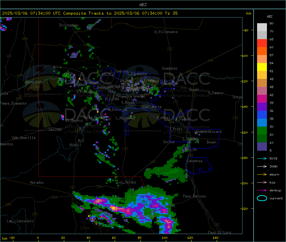Screen dimensions: 286x242
Task: Click the Atuel_Norte map label
Action: [151, 107]
